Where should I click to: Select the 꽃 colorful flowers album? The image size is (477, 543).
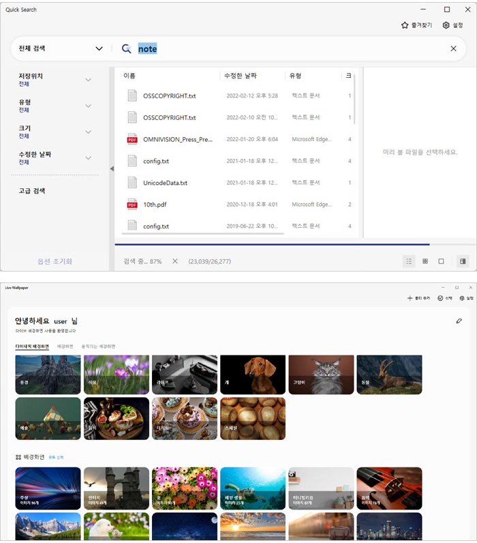(x=185, y=488)
